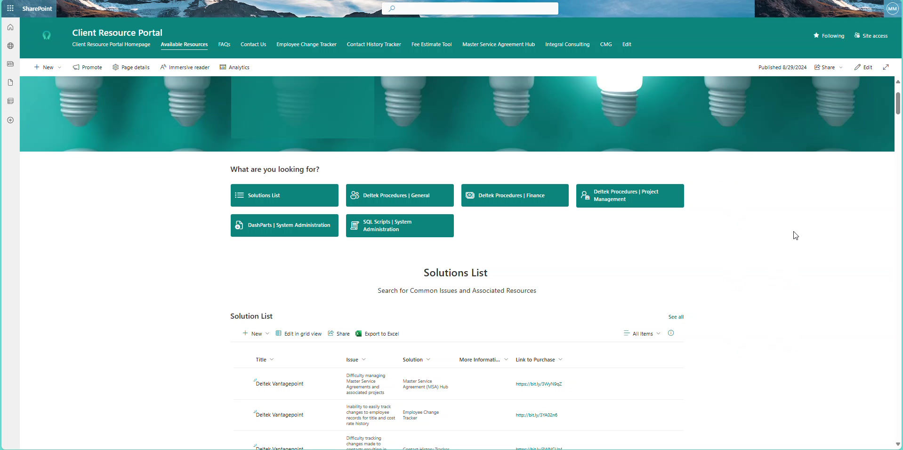
Task: Open the All Items view dropdown chevron
Action: tap(658, 334)
